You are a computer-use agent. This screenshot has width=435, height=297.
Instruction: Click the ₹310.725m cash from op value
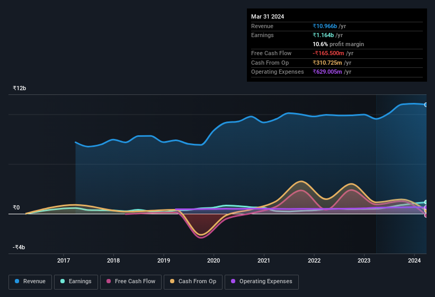coord(327,63)
